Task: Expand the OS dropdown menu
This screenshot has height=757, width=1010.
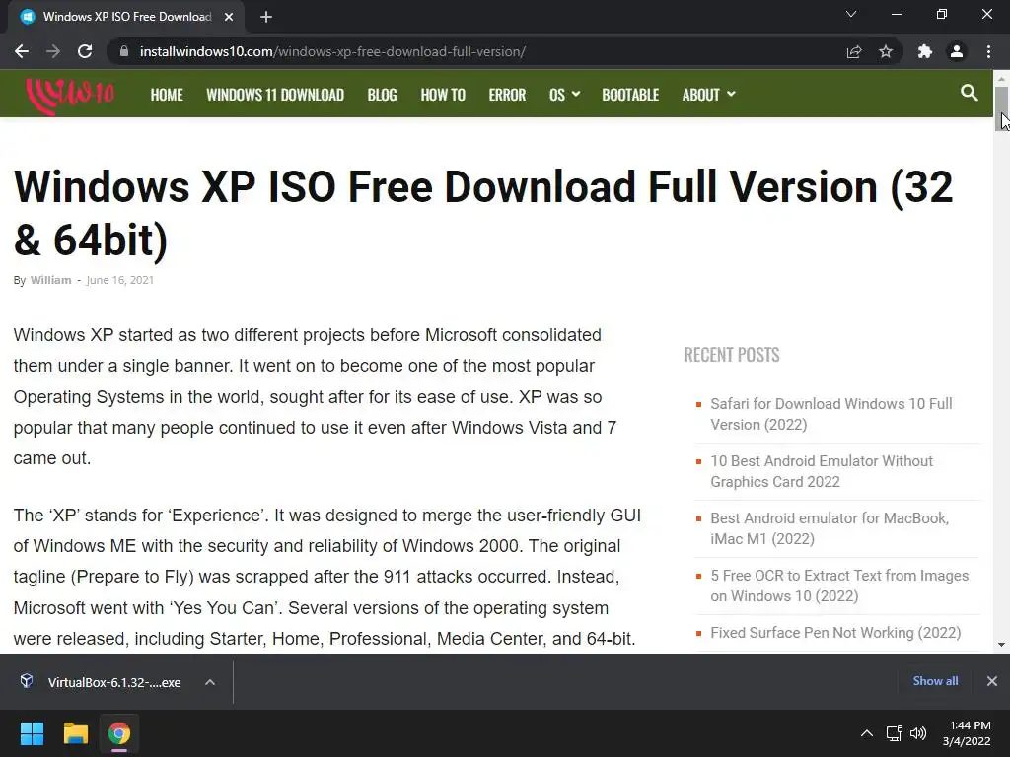Action: pos(564,95)
